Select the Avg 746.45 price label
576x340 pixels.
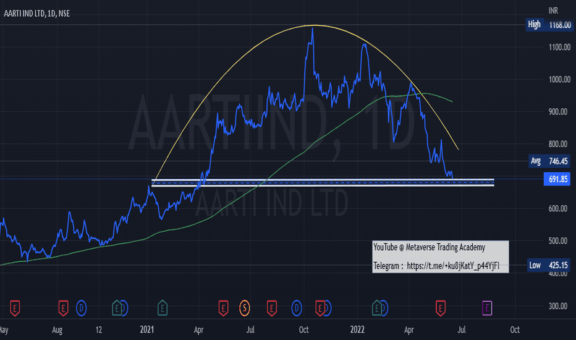[x=549, y=161]
